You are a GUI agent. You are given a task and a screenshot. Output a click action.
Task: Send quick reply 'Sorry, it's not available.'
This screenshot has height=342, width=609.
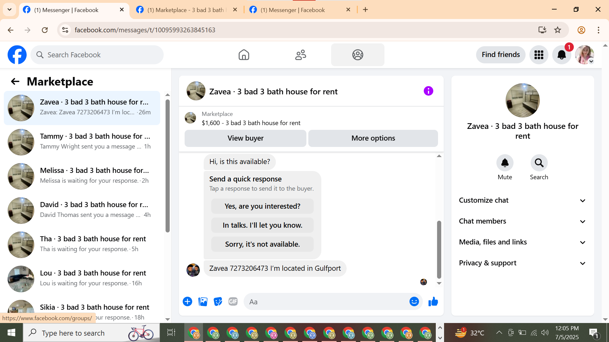coord(262,244)
